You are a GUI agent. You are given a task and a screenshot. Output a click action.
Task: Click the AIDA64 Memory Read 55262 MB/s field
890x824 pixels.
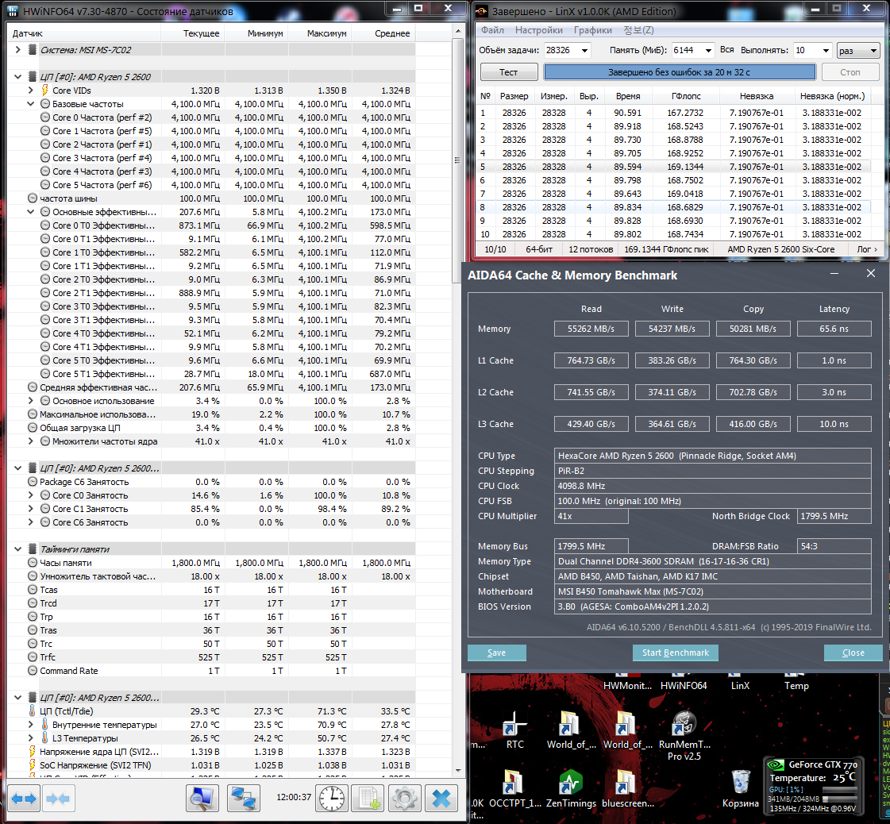click(591, 329)
